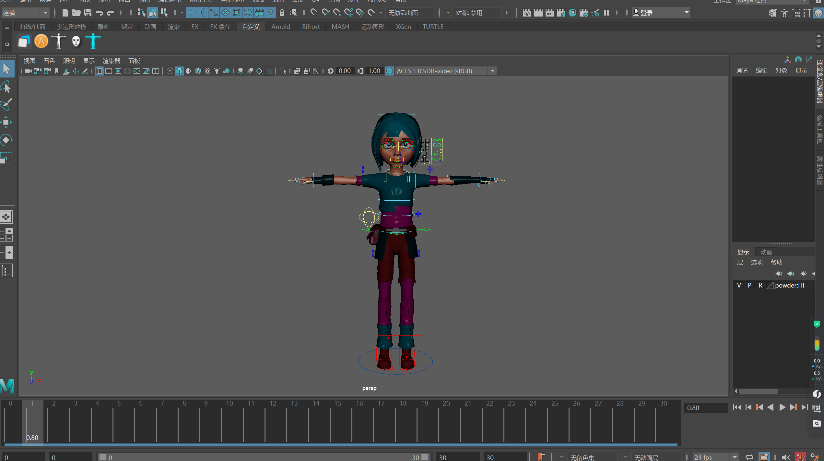Toggle loop playback icon

[x=749, y=457]
